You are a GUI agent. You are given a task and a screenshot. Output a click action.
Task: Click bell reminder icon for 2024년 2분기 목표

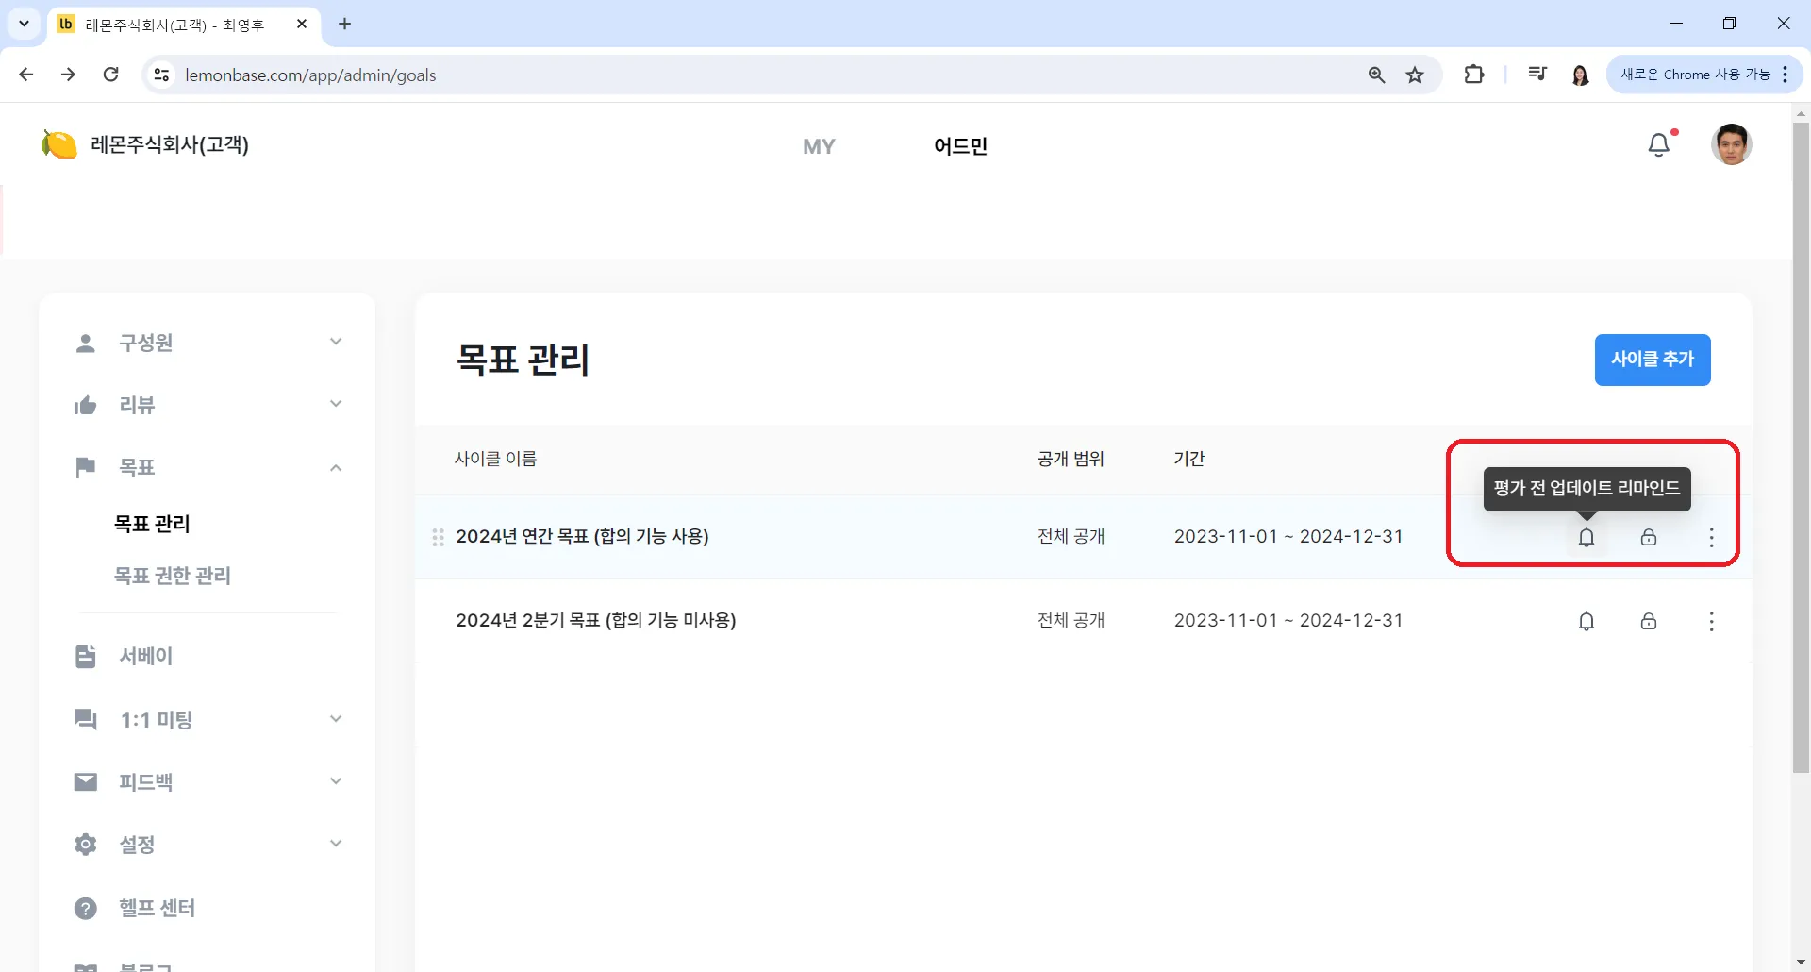tap(1587, 621)
